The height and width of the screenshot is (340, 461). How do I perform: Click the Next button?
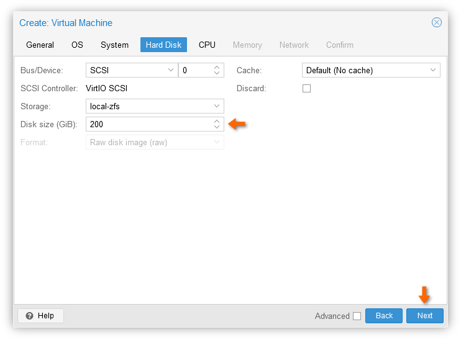tap(424, 316)
